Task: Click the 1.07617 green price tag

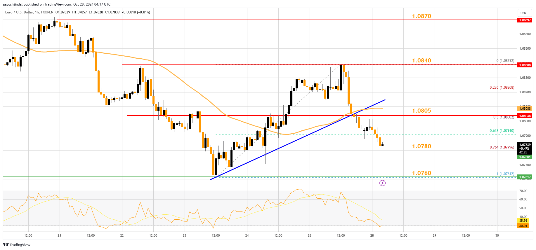Action: coord(525,177)
